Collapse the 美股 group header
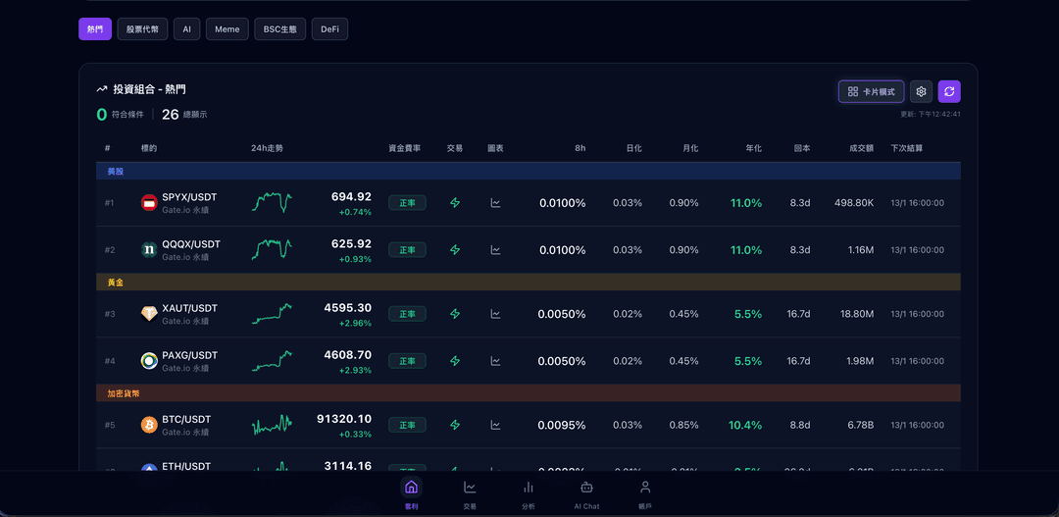 point(116,172)
